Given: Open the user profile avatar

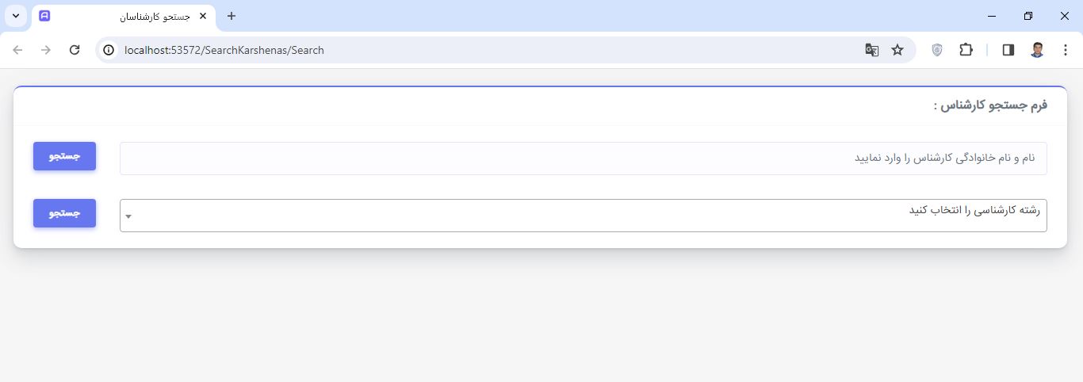Looking at the screenshot, I should (1037, 50).
